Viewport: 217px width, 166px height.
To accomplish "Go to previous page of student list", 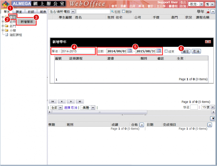I will pos(62,102).
